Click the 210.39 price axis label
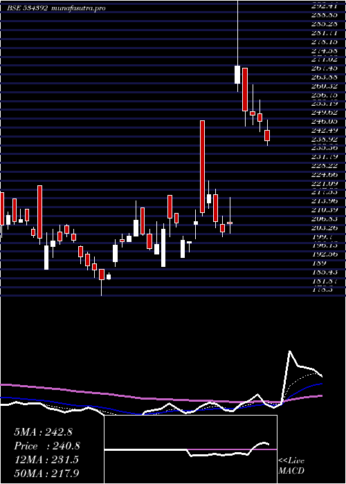This screenshot has height=484, width=346. tap(325, 210)
